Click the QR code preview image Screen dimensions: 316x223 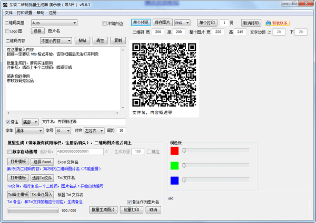point(165,73)
